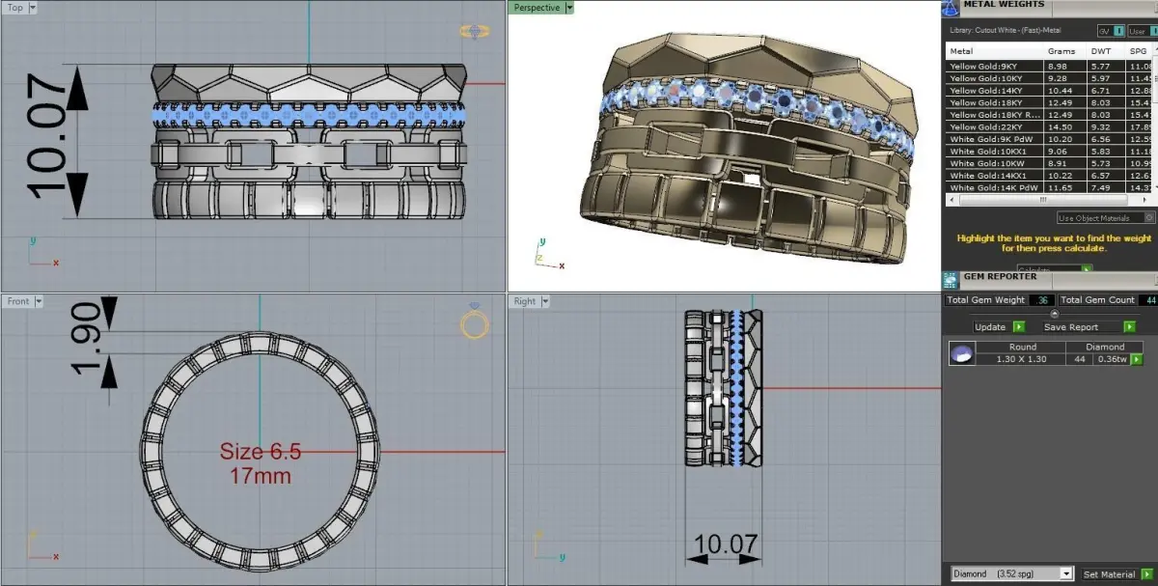Viewport: 1158px width, 586px height.
Task: Click the Gem Reporter panel icon
Action: click(951, 279)
